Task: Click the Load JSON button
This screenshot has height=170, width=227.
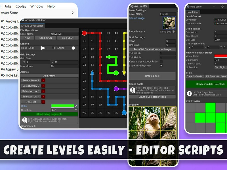Action: [x=46, y=38]
